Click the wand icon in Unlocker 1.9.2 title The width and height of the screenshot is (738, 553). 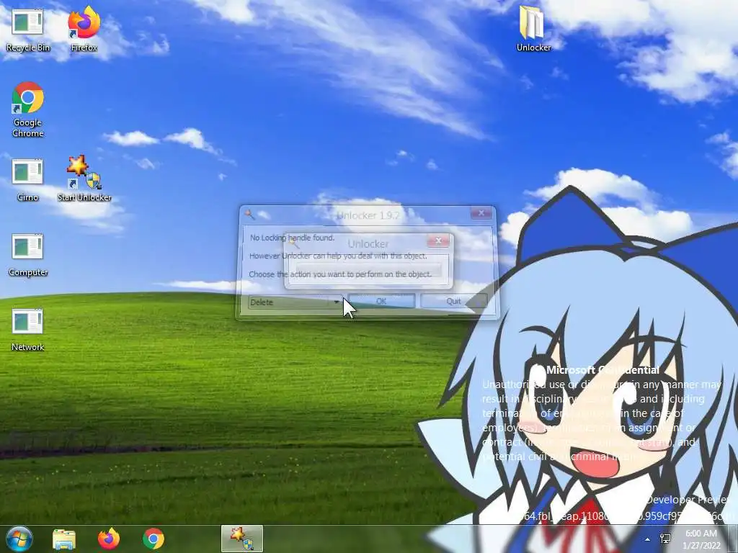point(249,215)
